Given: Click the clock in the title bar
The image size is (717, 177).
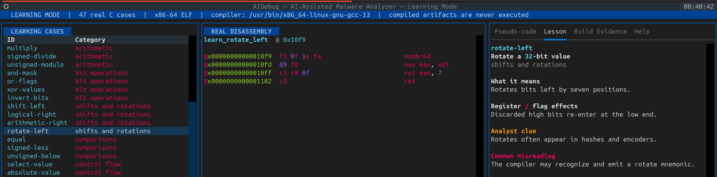Looking at the screenshot, I should coord(698,6).
